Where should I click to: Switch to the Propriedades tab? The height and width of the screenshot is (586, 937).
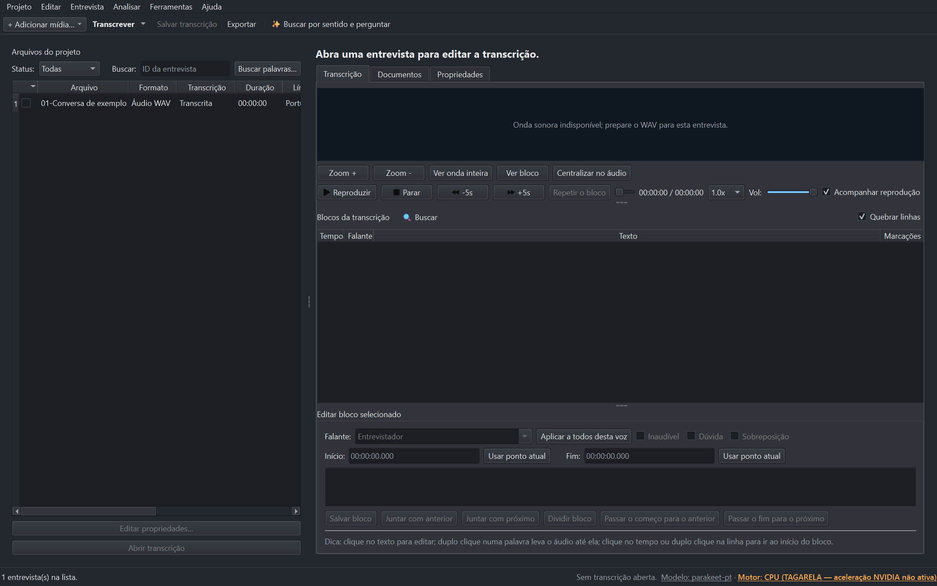(460, 74)
